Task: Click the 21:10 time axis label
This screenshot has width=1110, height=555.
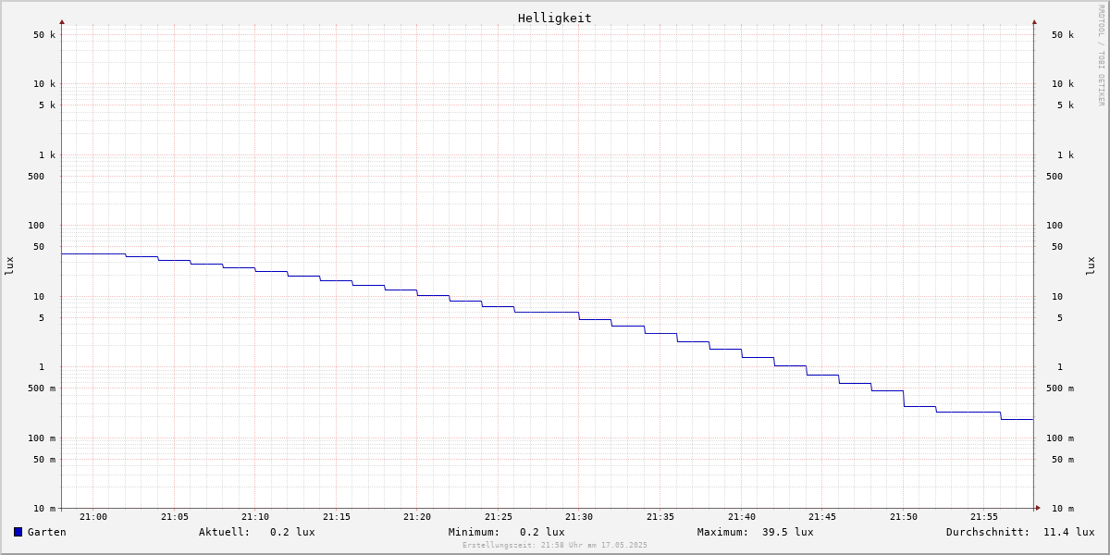Action: [x=255, y=517]
